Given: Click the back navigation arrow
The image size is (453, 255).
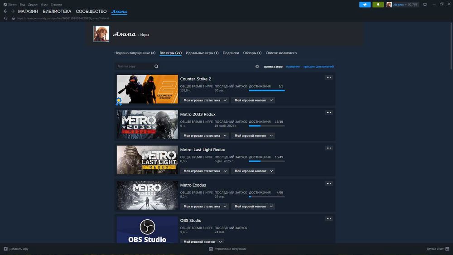Looking at the screenshot, I should (x=5, y=11).
